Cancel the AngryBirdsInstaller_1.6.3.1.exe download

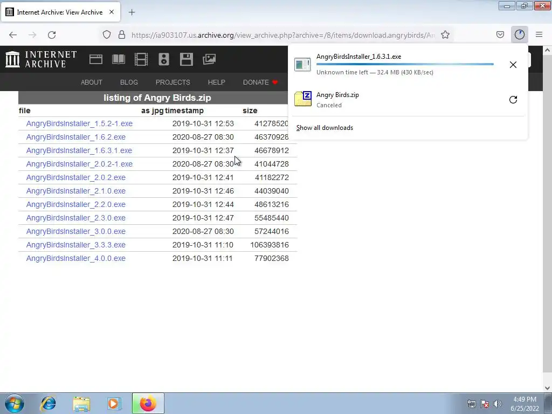pos(513,65)
